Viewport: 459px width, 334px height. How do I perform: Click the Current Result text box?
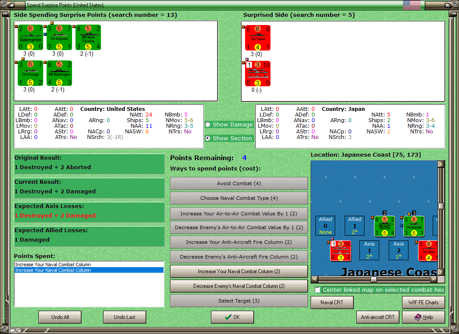coord(89,188)
